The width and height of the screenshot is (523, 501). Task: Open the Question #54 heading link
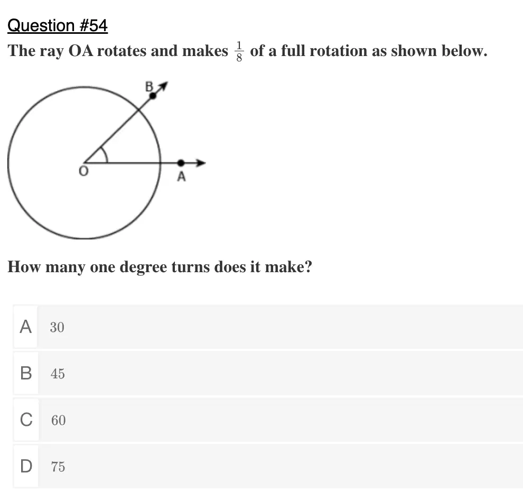(x=58, y=26)
